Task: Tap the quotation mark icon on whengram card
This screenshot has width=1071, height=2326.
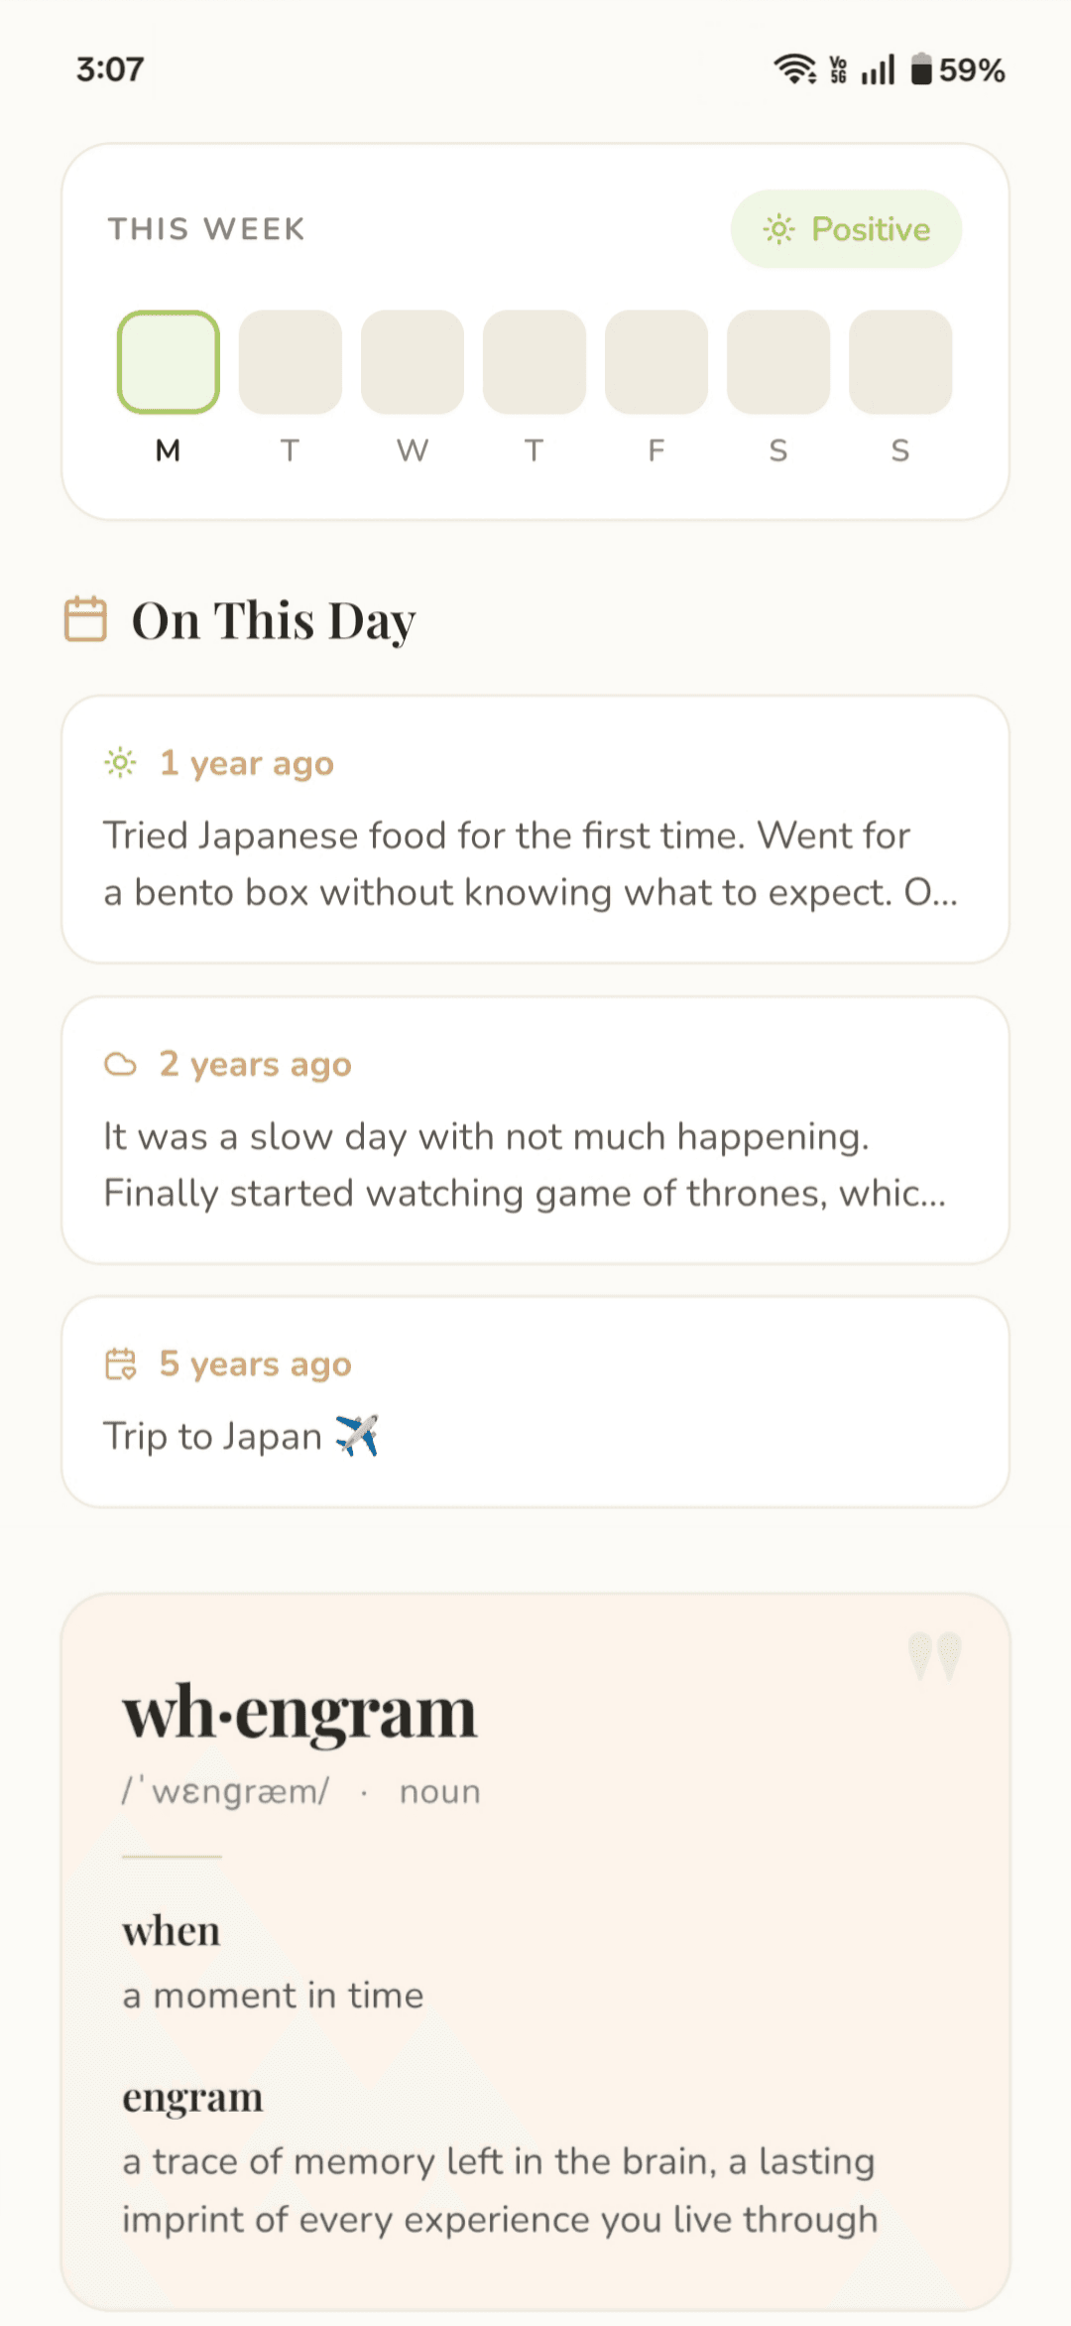Action: coord(935,1655)
